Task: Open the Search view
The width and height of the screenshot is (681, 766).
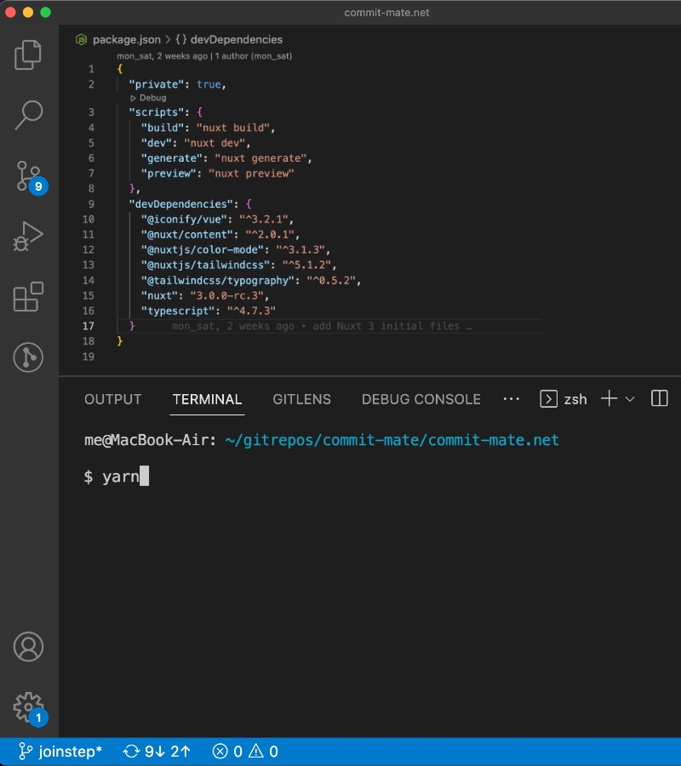Action: (28, 115)
